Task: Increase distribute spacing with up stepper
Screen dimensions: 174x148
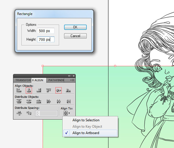Action: pos(37,112)
